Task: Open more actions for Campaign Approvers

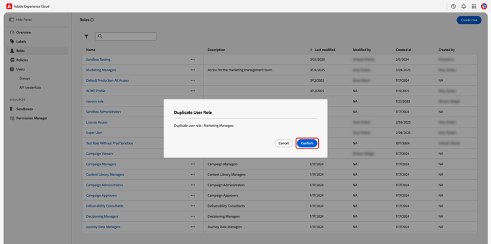Action: [x=193, y=196]
